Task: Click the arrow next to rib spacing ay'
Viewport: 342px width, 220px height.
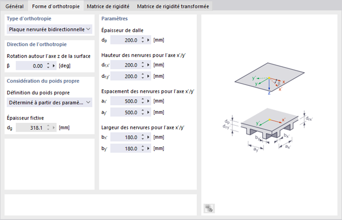Action: tap(149, 112)
